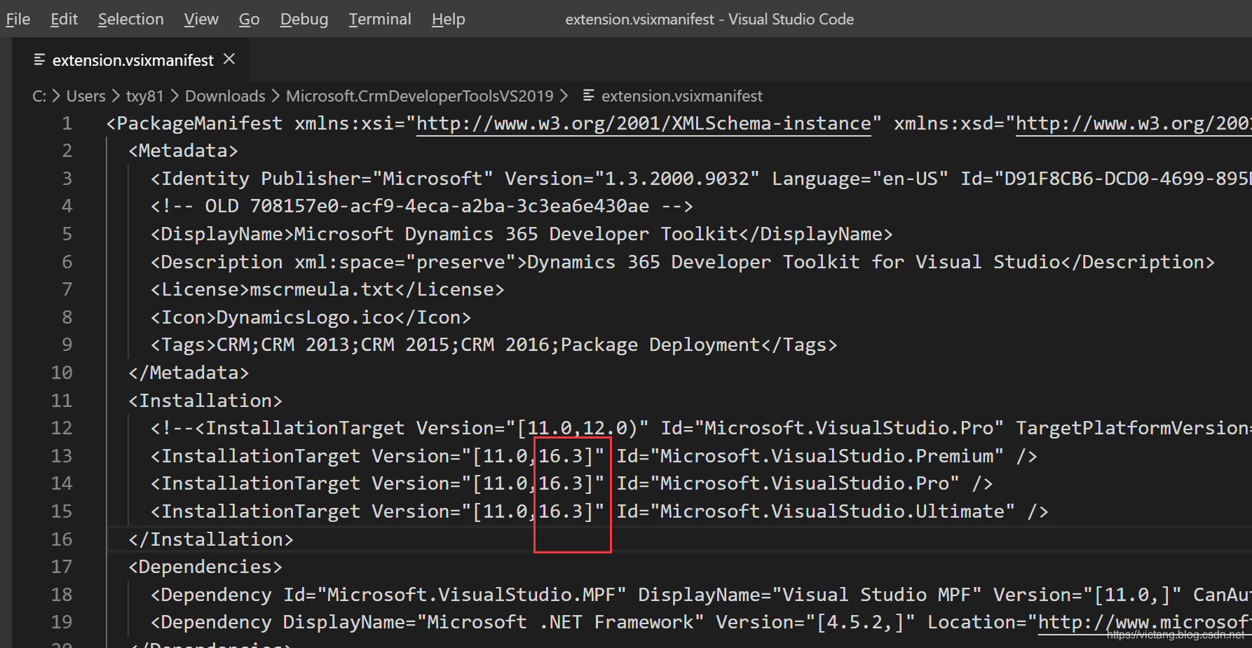Click line number 1 in the gutter
The width and height of the screenshot is (1252, 648).
point(67,123)
